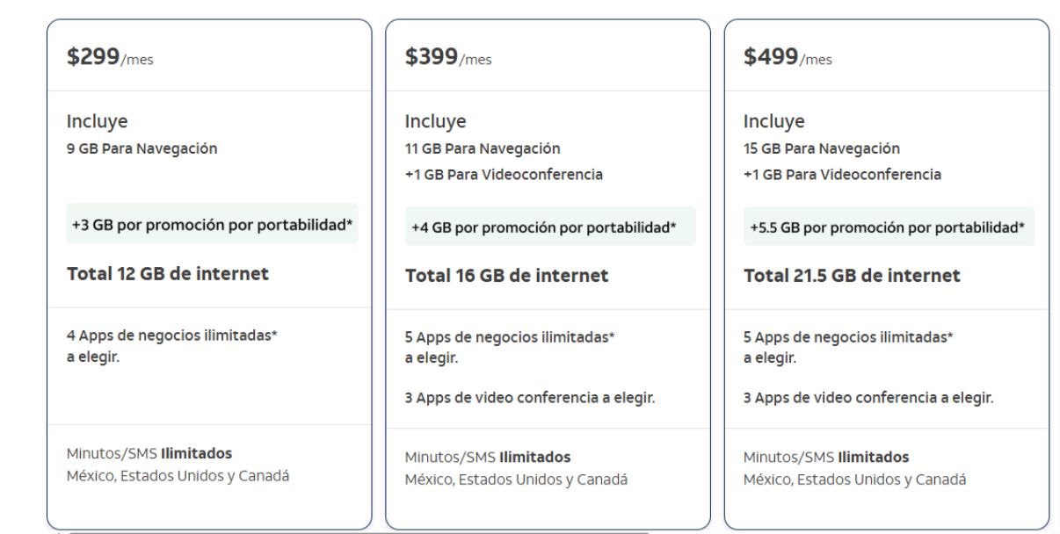Click Minutos/SMS Ilimitados in $299 plan
The image size is (1060, 534).
click(x=149, y=454)
